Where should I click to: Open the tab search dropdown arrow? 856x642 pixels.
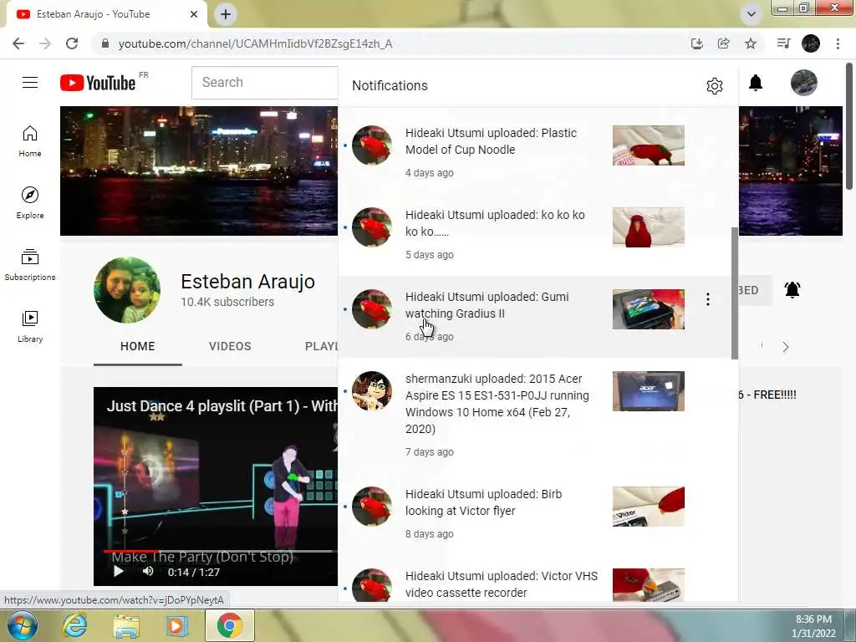[x=752, y=14]
